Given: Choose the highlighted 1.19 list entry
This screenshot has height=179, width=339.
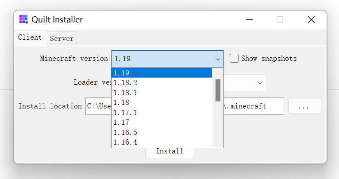Looking at the screenshot, I should click(162, 73).
